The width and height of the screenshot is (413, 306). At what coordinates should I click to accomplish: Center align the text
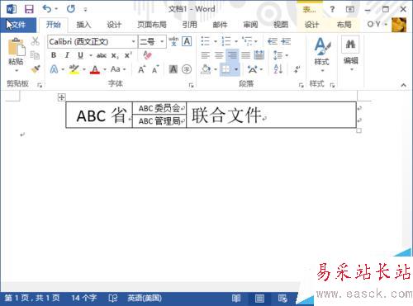pyautogui.click(x=219, y=55)
